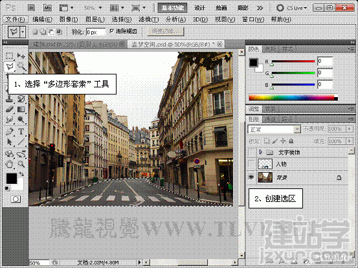Image resolution: width=358 pixels, height=268 pixels.
Task: Select the Polygonal Lasso tool in toolbox
Action: [x=10, y=67]
